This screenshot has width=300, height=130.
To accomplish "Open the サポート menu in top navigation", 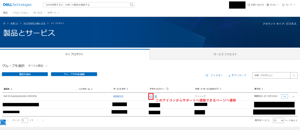I will (53, 13).
